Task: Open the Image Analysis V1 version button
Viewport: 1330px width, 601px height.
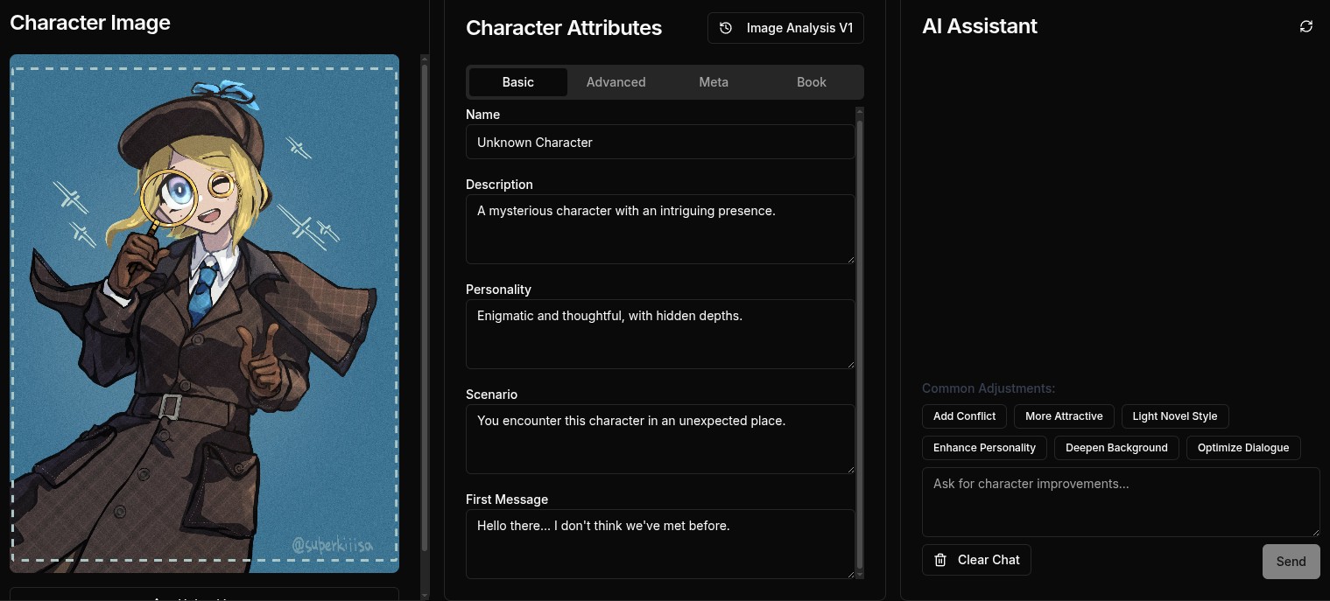Action: (x=785, y=28)
